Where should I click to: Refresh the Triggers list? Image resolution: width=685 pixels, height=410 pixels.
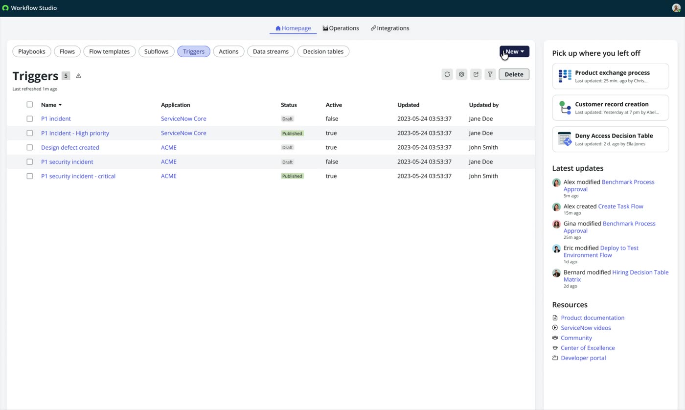pos(447,74)
